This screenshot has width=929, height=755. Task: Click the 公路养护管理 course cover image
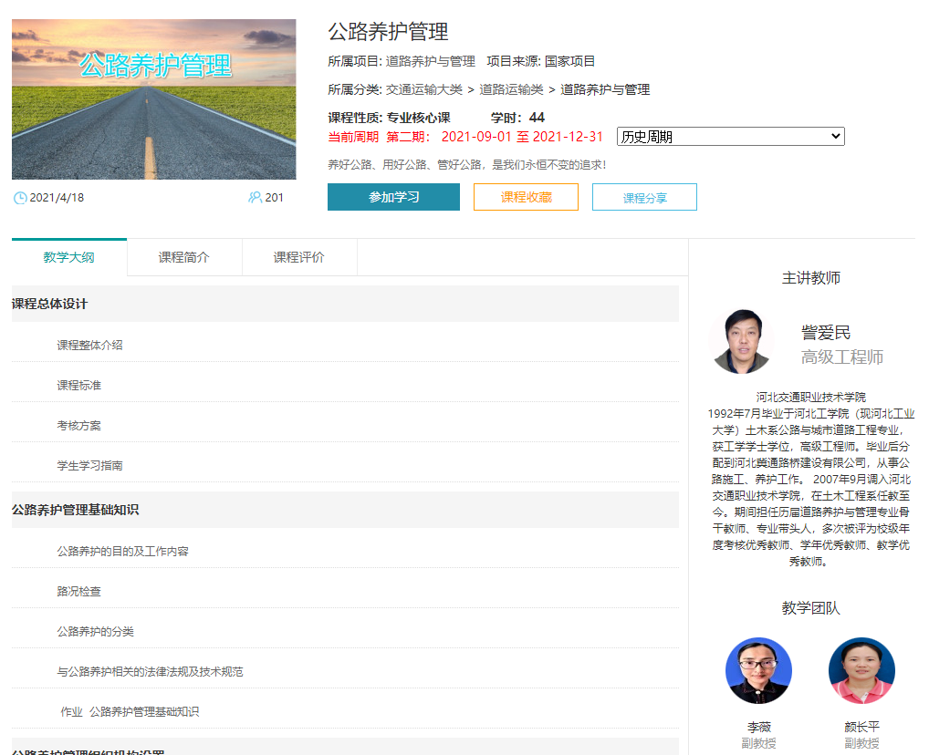coord(153,99)
